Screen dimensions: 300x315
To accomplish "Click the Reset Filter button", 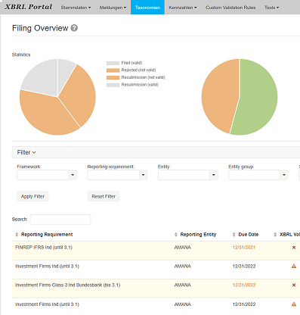I will pyautogui.click(x=104, y=196).
